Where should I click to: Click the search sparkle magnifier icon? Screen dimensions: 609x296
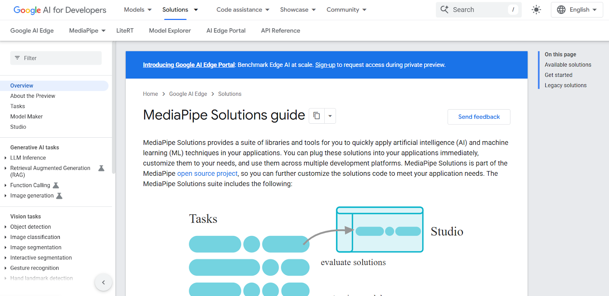coord(445,10)
